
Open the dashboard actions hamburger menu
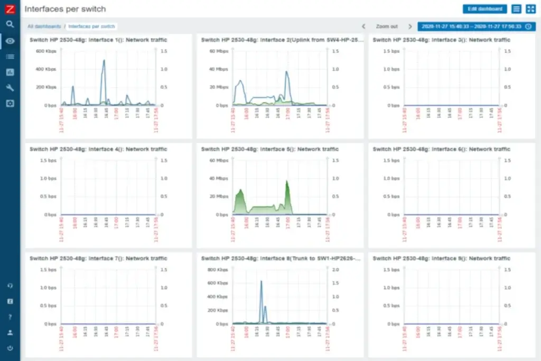tap(516, 9)
